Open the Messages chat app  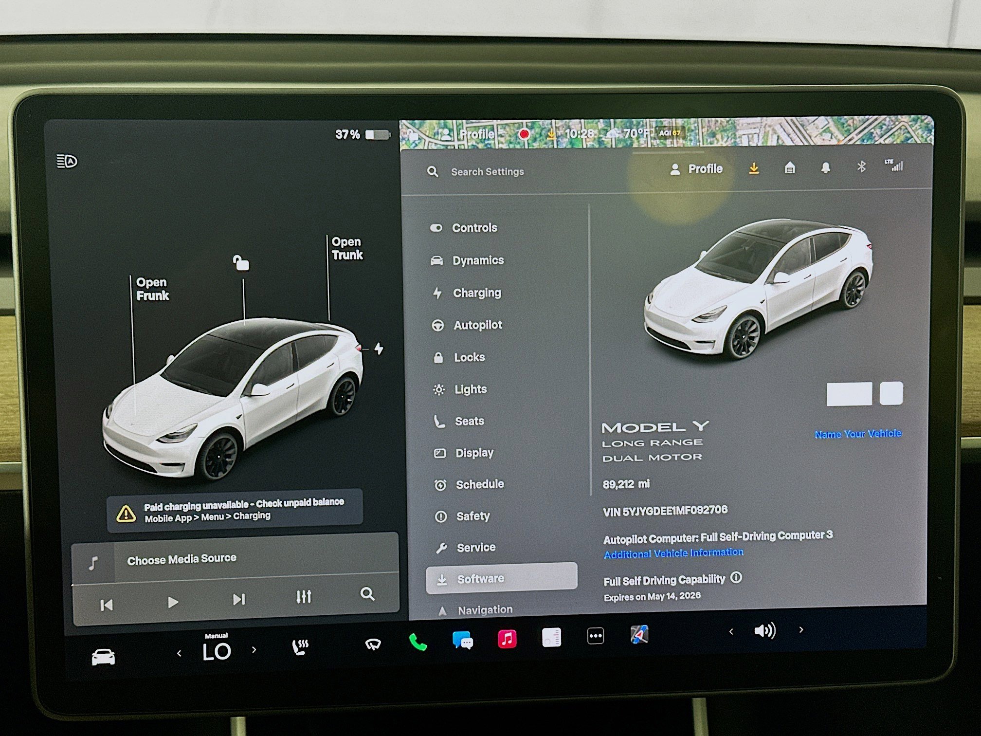click(x=462, y=640)
